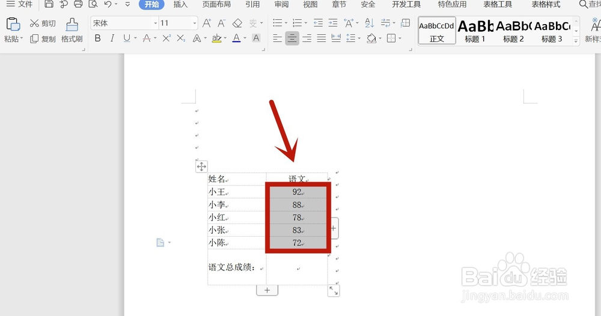Toggle Strikethrough formatting
Viewport: 601px width, 316px height.
(x=147, y=38)
